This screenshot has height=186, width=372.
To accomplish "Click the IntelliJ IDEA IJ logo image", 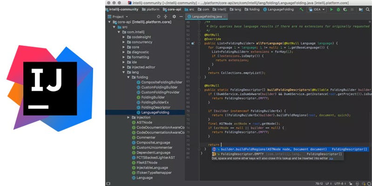I will [50, 88].
